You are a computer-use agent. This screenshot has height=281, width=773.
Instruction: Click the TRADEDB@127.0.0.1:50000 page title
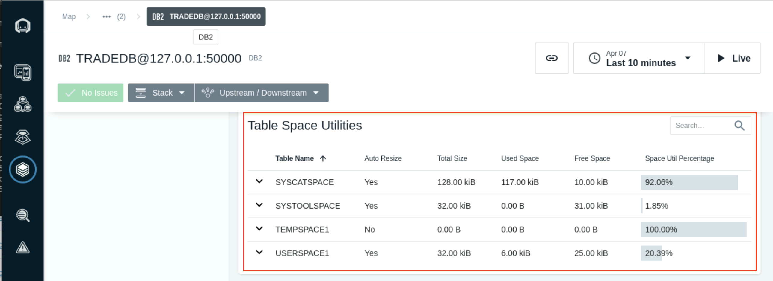(158, 58)
